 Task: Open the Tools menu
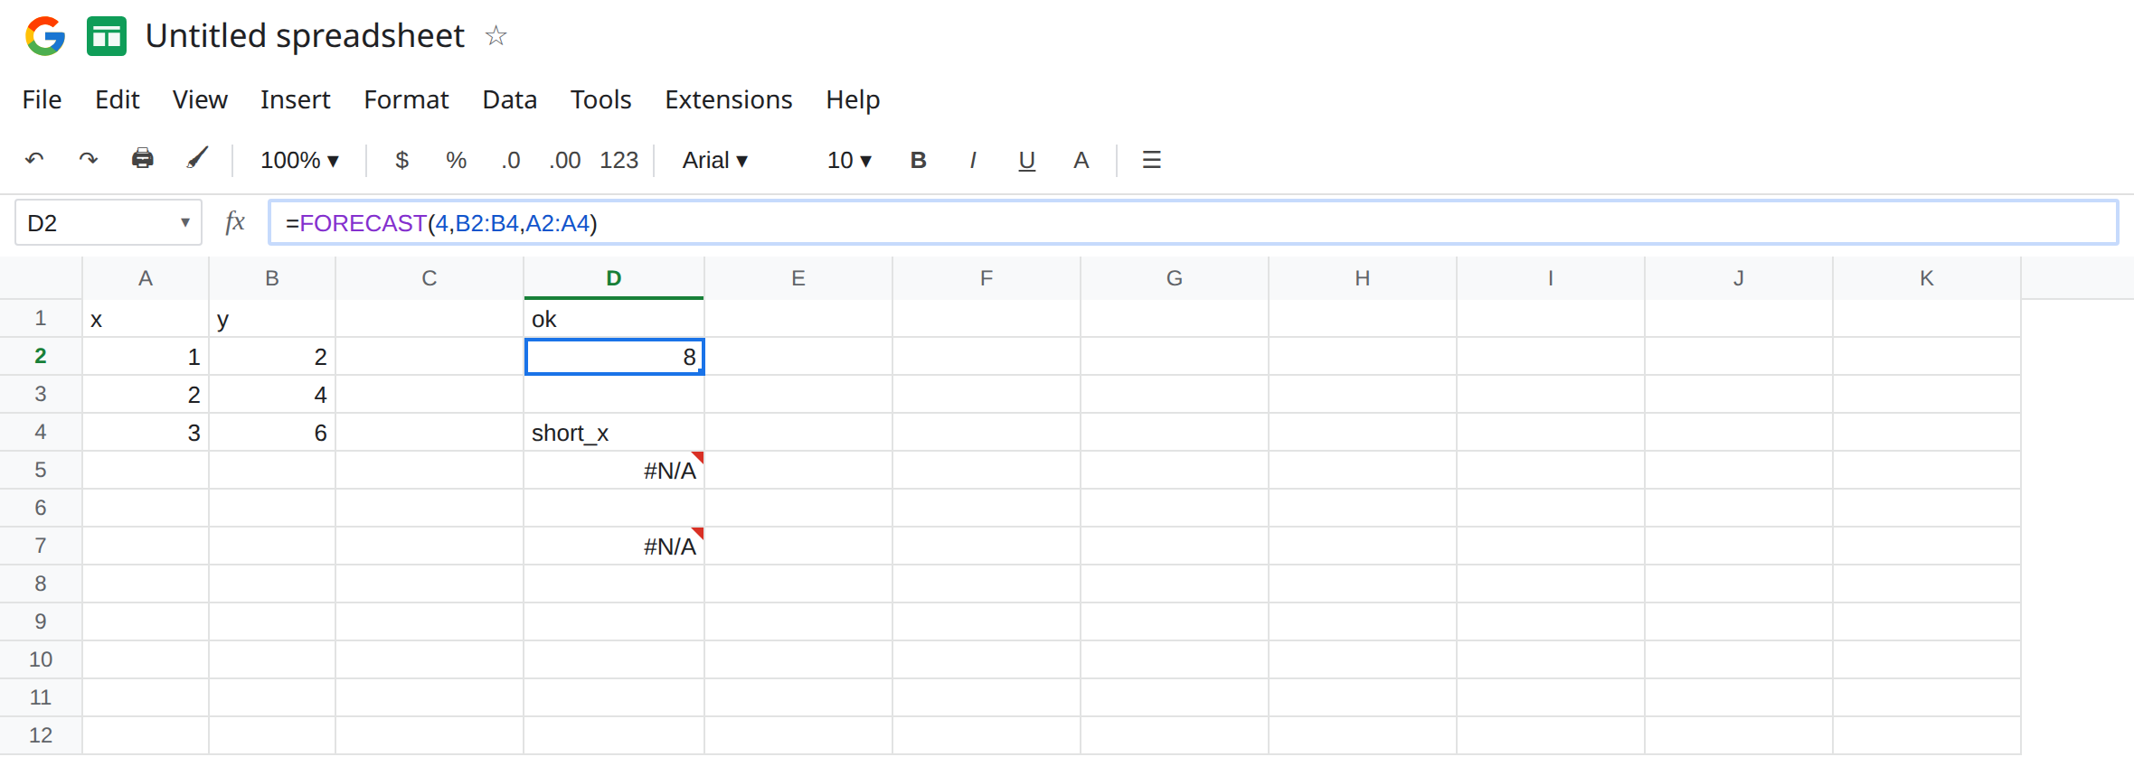pyautogui.click(x=600, y=99)
